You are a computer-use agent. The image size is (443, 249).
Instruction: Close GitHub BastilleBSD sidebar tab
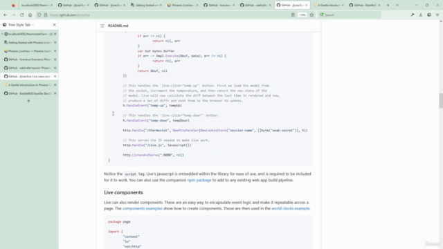pos(55,93)
